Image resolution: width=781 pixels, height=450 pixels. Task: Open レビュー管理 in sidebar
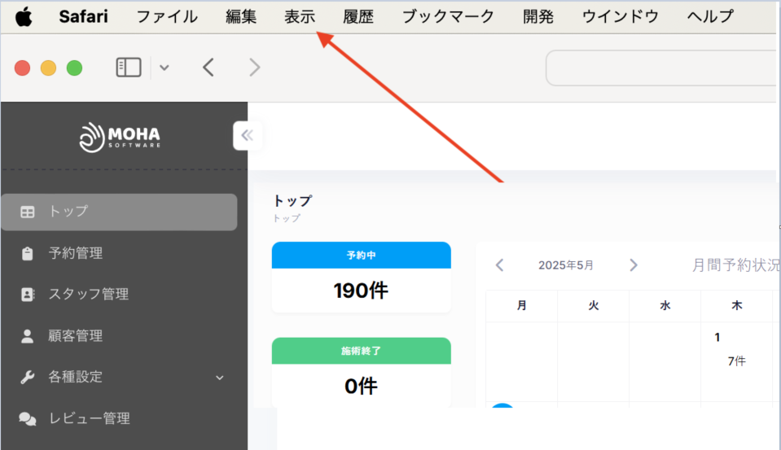[x=88, y=418]
